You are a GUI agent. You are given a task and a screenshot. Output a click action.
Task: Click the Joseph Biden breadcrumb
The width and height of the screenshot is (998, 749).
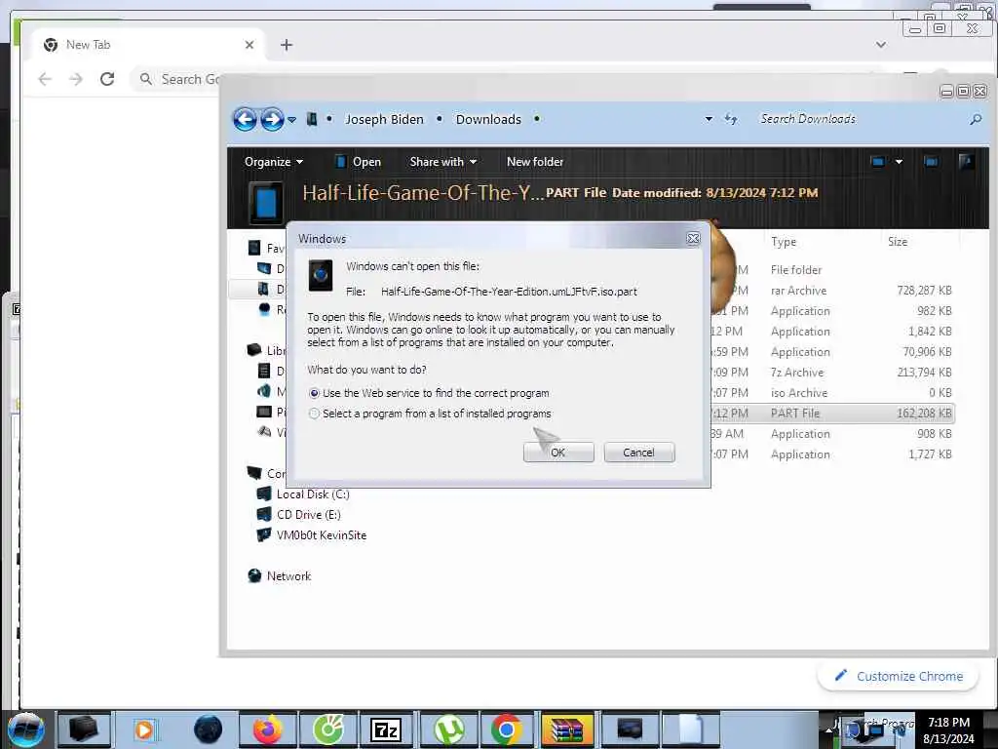(x=384, y=119)
